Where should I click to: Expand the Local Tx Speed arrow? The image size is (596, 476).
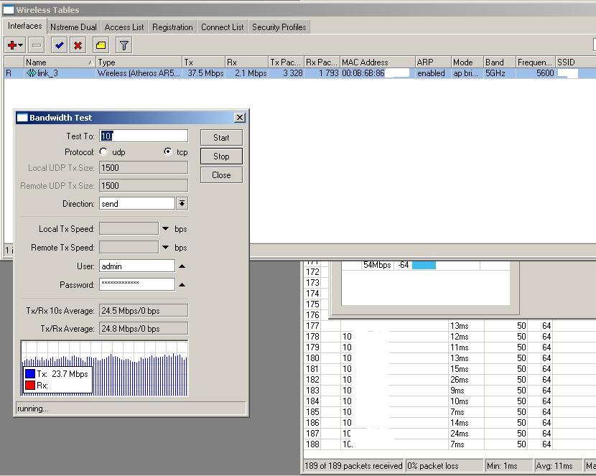[165, 229]
